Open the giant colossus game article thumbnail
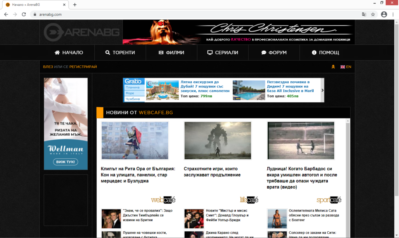Image resolution: width=399 pixels, height=238 pixels. pyautogui.click(x=217, y=140)
